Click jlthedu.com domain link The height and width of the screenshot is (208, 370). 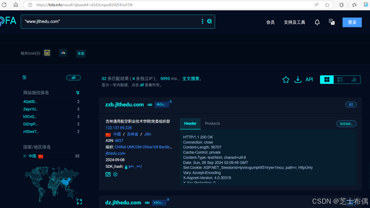(115, 154)
